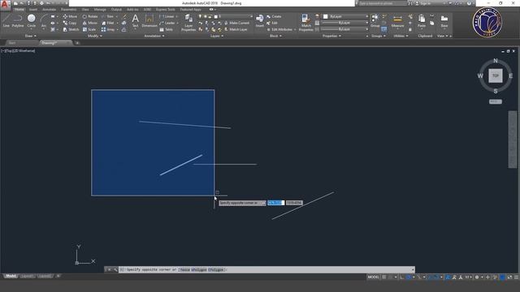The width and height of the screenshot is (520, 292).
Task: Expand the Utilities panel
Action: [401, 36]
